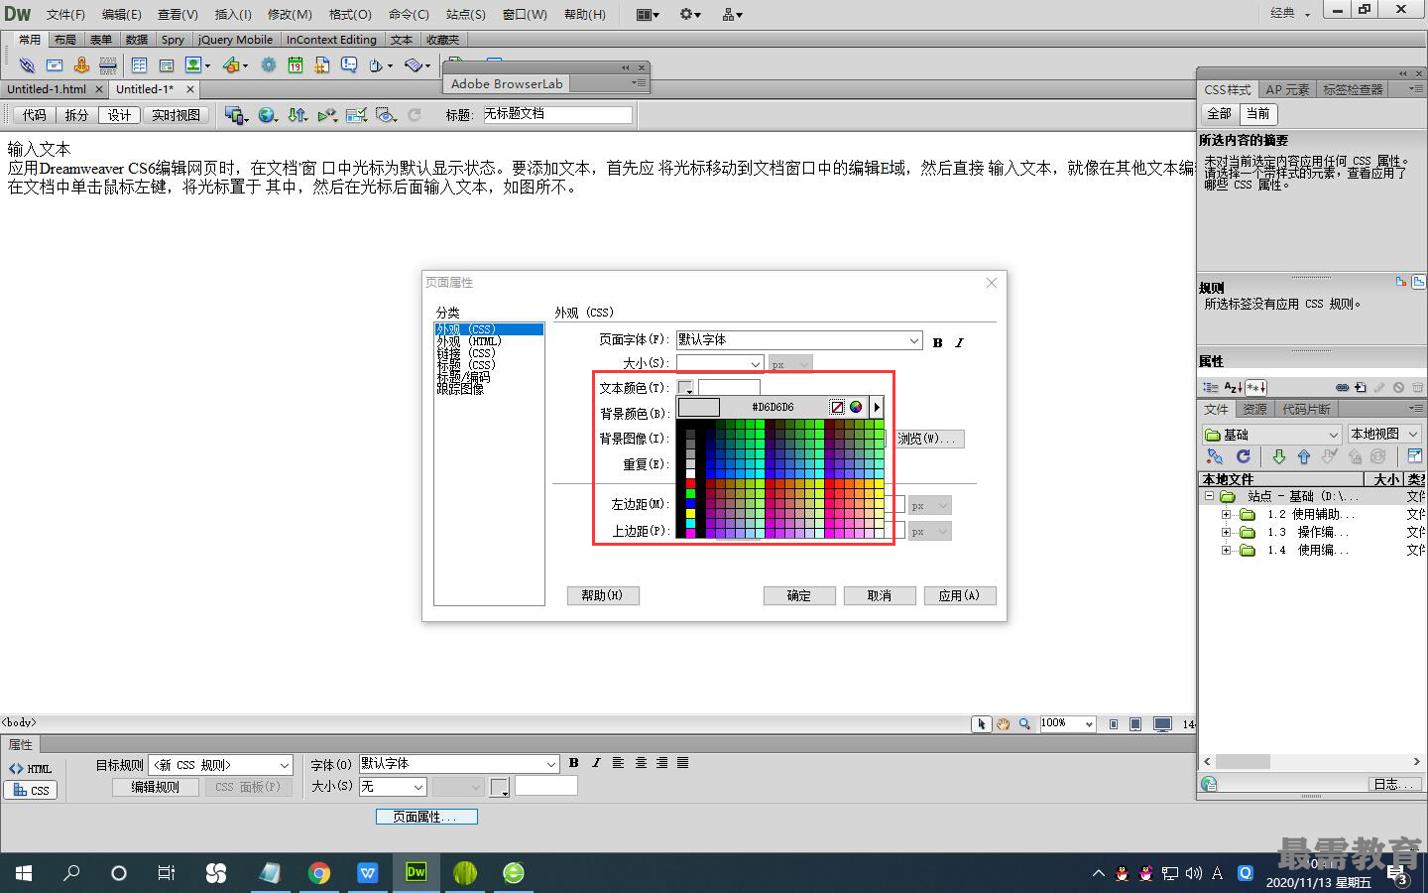The height and width of the screenshot is (893, 1428).
Task: Expand the 1.3 操作编 folder
Action: 1227,533
